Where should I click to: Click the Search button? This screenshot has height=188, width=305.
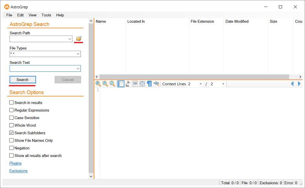coord(23,80)
